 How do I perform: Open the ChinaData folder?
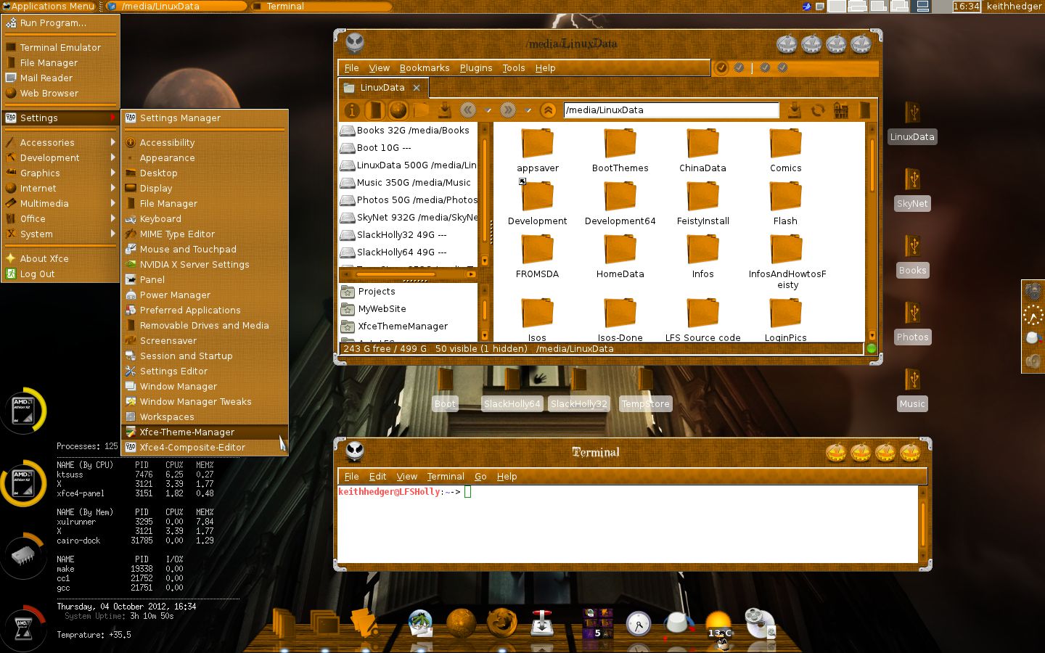click(702, 150)
